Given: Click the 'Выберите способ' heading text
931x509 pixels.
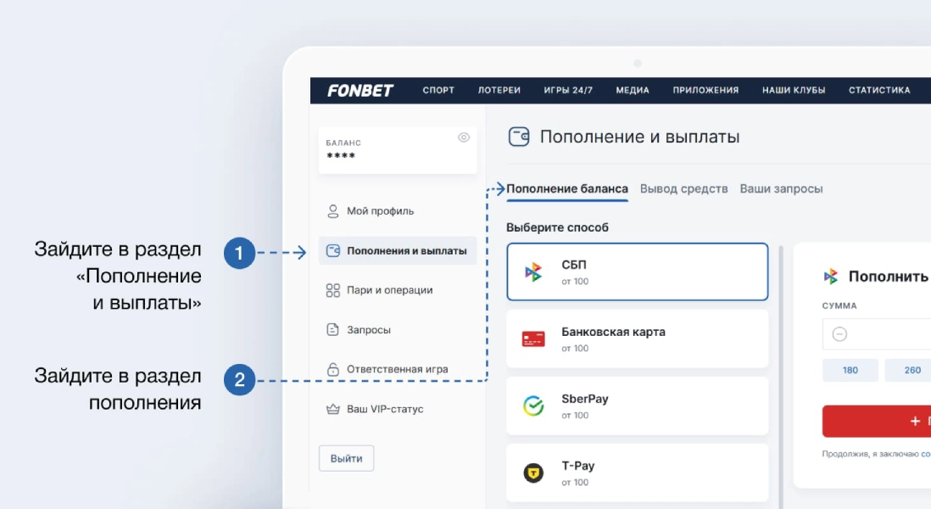Looking at the screenshot, I should [x=557, y=227].
